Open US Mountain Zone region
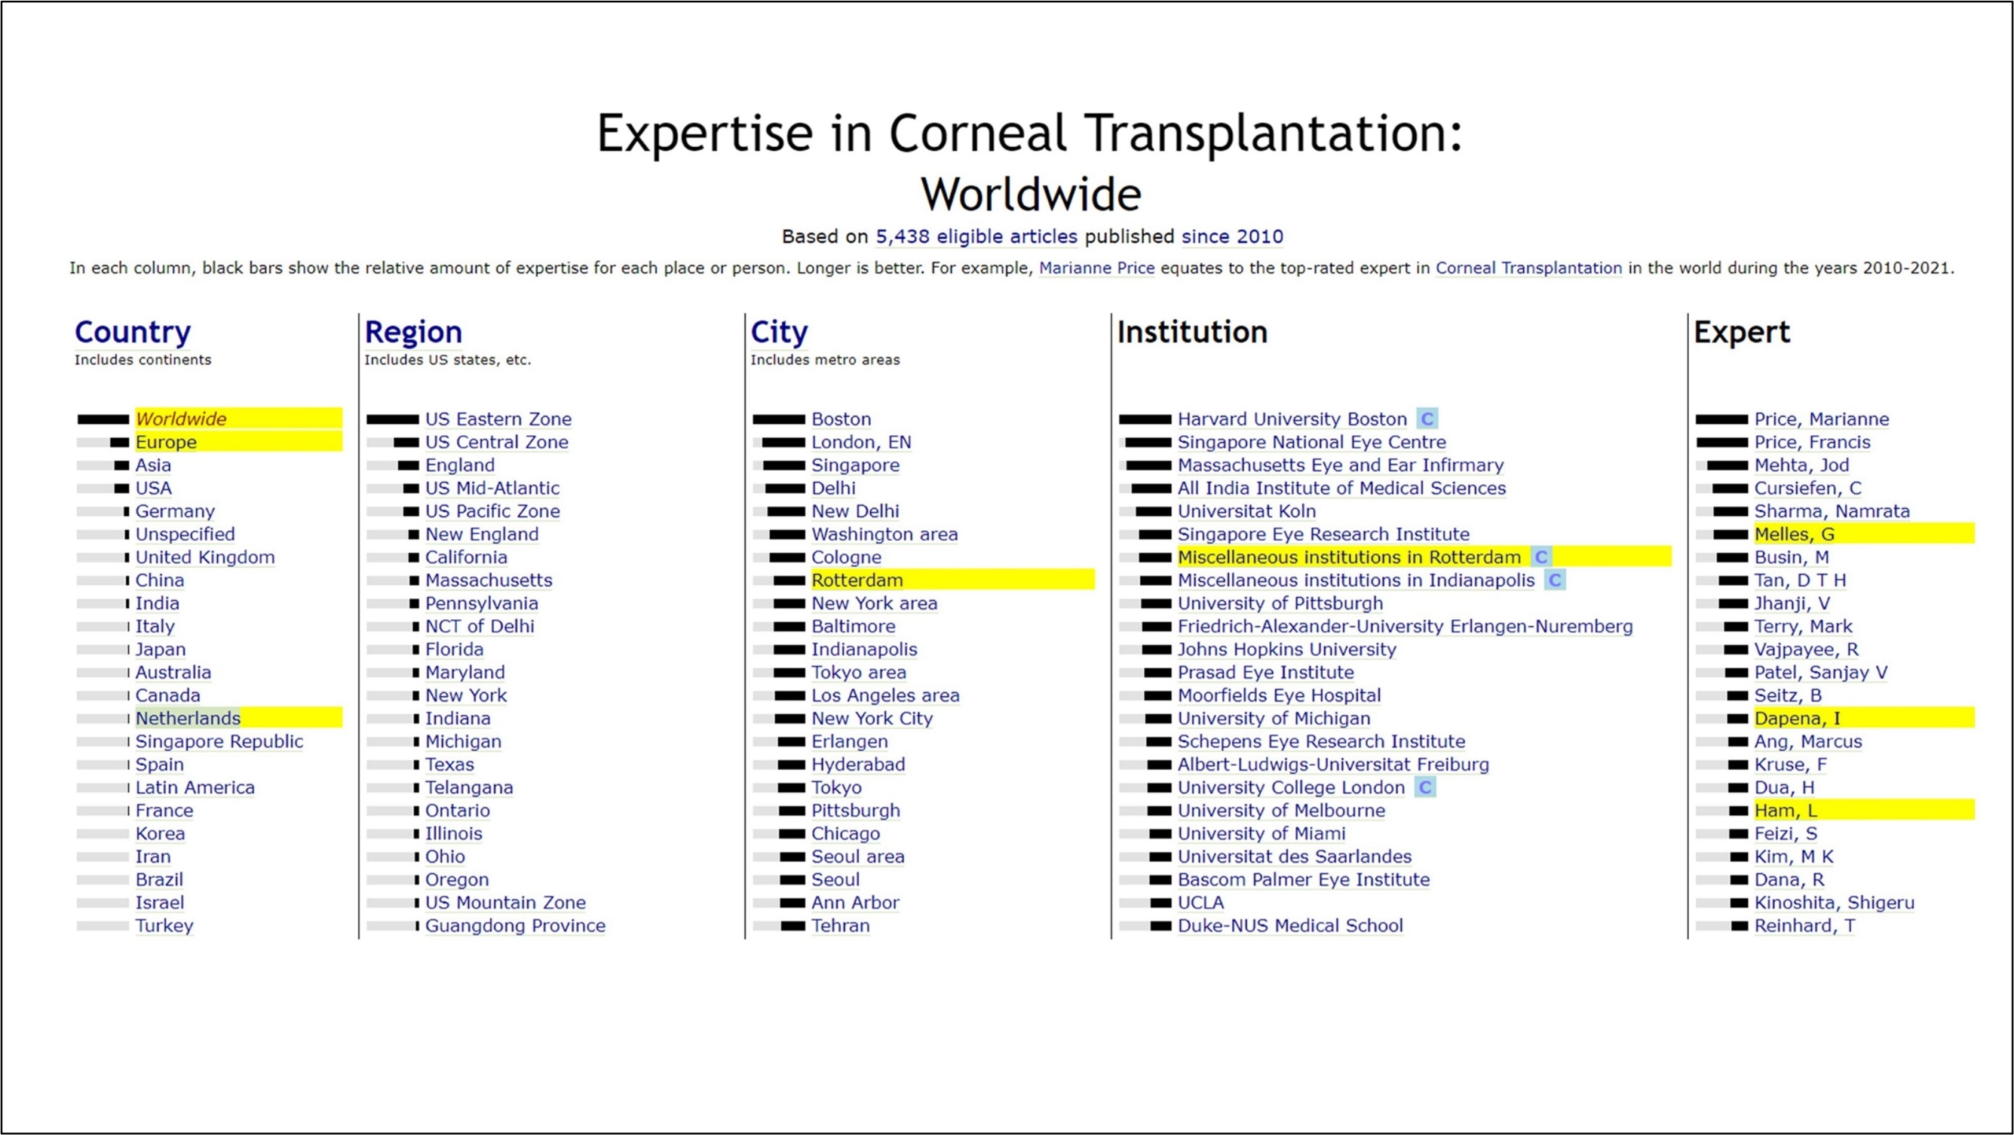The image size is (2014, 1135). point(505,902)
